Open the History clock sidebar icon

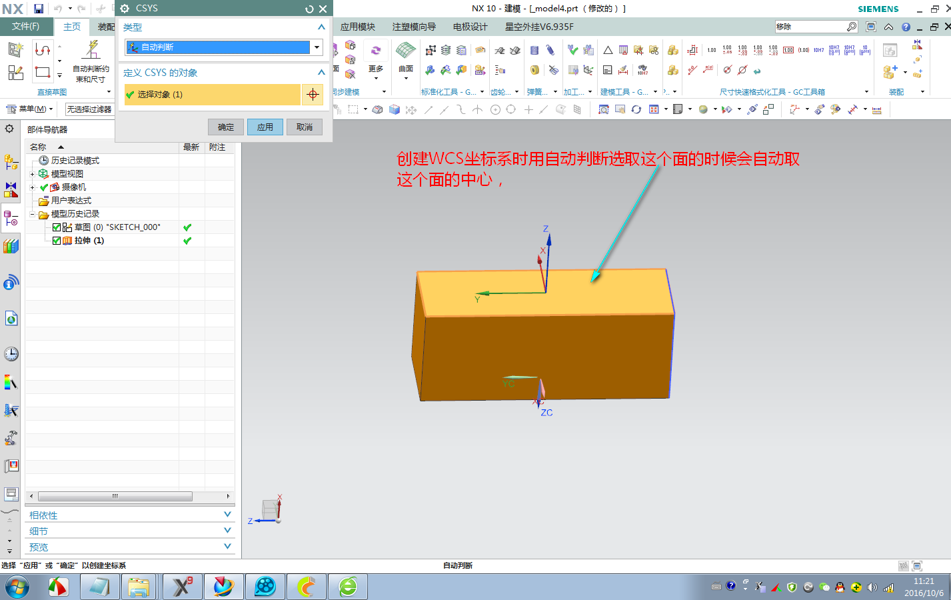[x=11, y=354]
